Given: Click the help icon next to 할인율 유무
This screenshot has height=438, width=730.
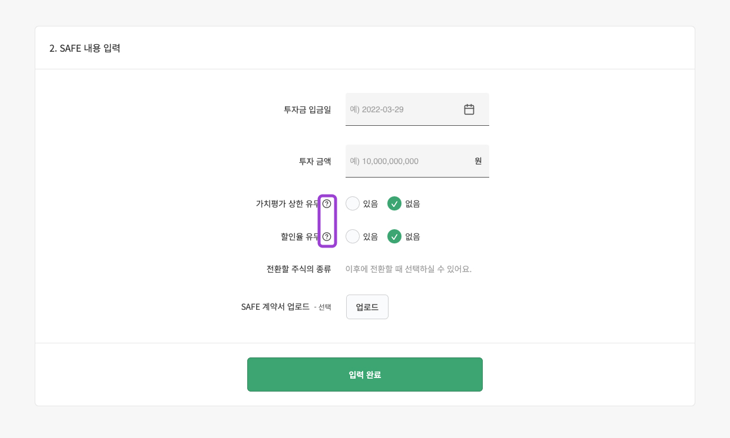Looking at the screenshot, I should point(327,236).
